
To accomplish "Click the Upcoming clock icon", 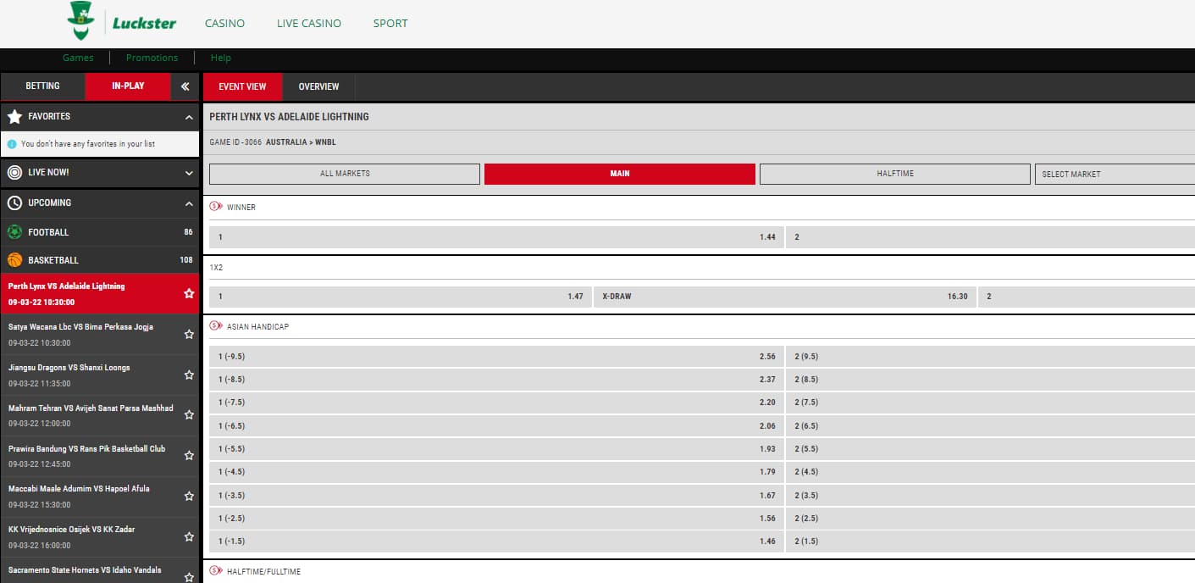I will [x=14, y=203].
